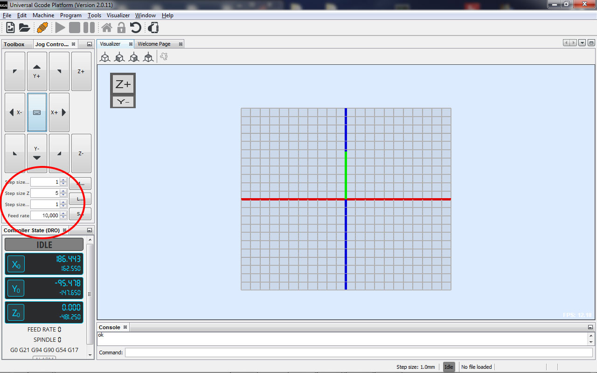This screenshot has height=373, width=597.
Task: Click the Unlock padlock icon
Action: pos(121,28)
